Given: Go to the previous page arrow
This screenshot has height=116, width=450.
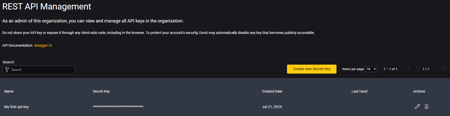Looking at the screenshot, I should (417, 69).
